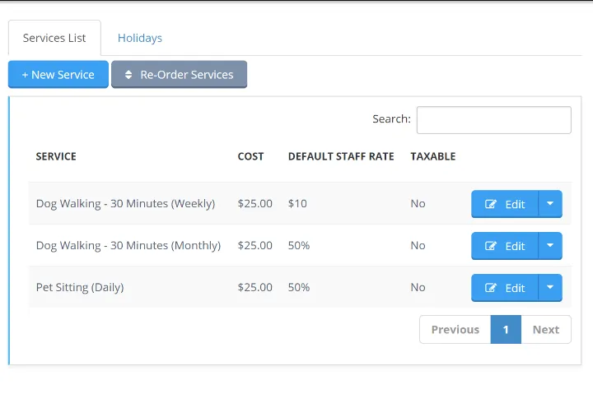
Task: Edit Dog Walking - 30 Minutes (Monthly) service
Action: coord(505,246)
